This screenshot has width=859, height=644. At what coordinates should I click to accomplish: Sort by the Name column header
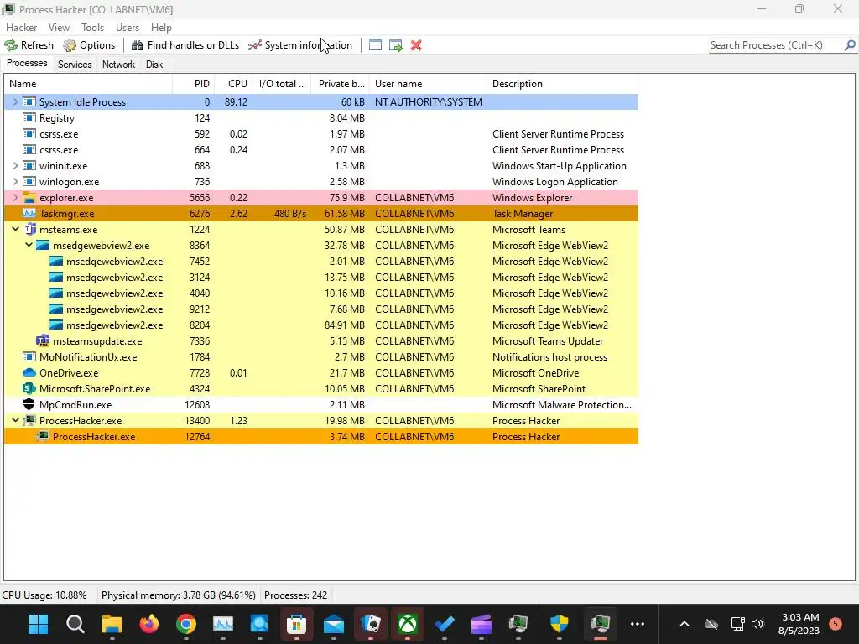pyautogui.click(x=88, y=84)
